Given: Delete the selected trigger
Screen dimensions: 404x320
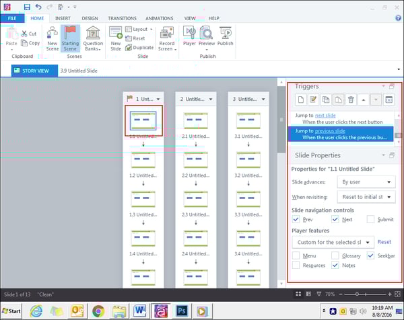Looking at the screenshot, I should point(351,99).
